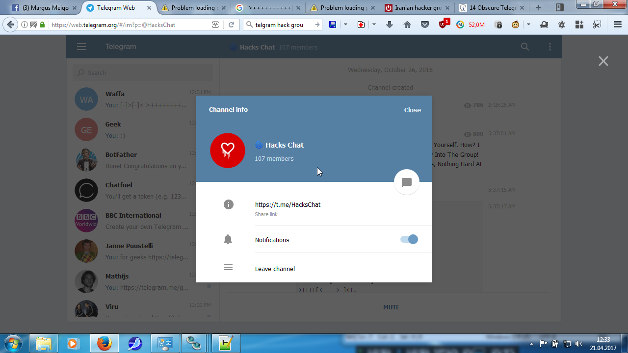Click the browser search box

click(283, 25)
